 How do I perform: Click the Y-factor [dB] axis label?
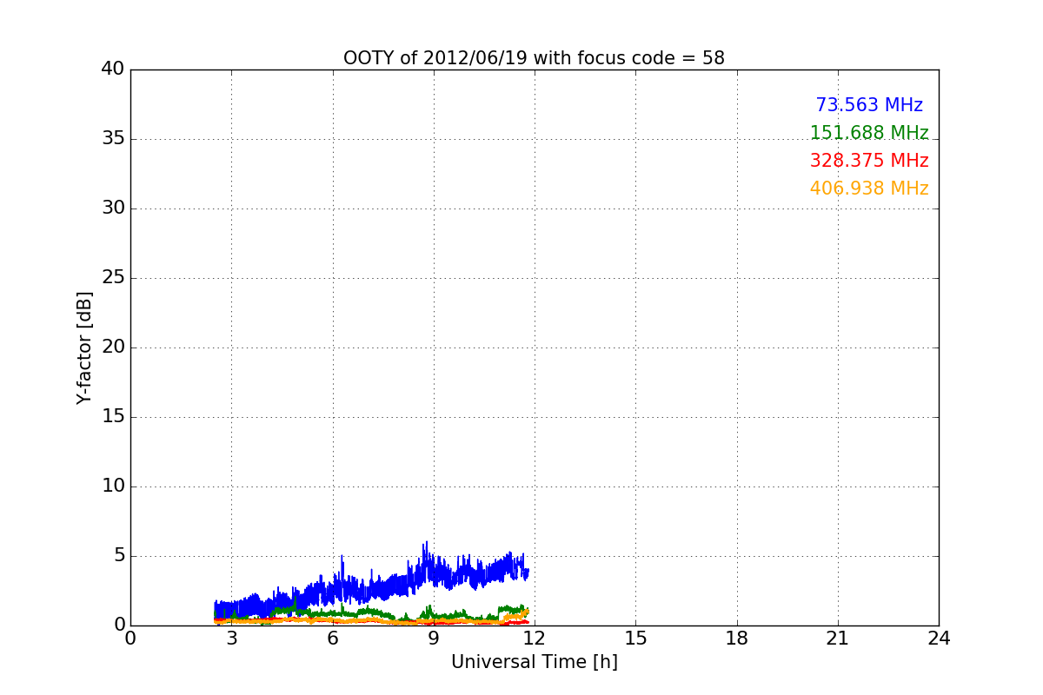84,347
